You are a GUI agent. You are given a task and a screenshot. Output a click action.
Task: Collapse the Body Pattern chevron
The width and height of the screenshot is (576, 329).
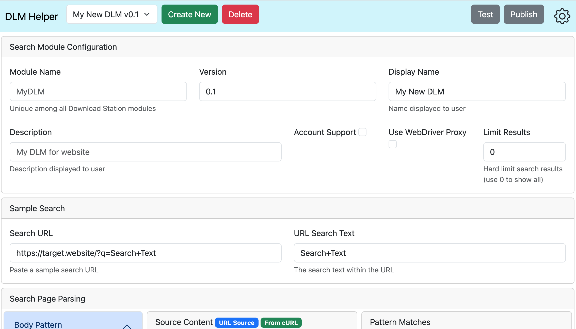[127, 326]
